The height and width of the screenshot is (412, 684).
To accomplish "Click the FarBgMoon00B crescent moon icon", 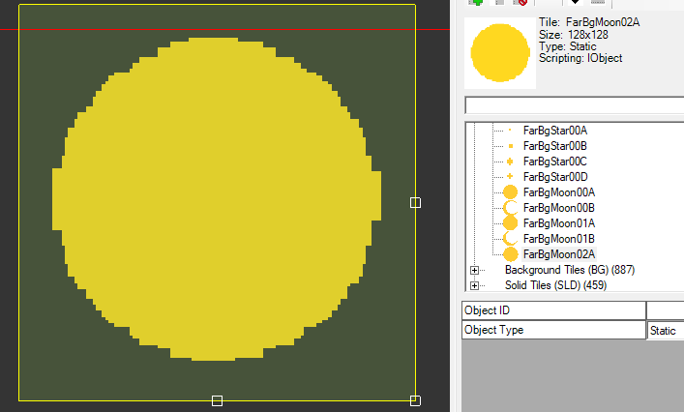I will [x=511, y=208].
